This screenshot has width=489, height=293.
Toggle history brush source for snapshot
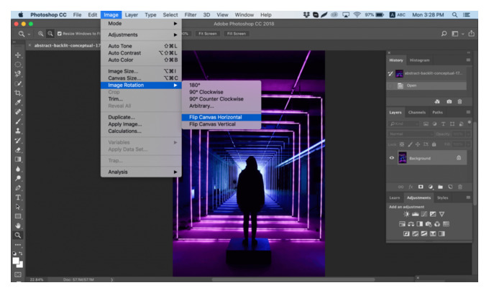coord(390,73)
